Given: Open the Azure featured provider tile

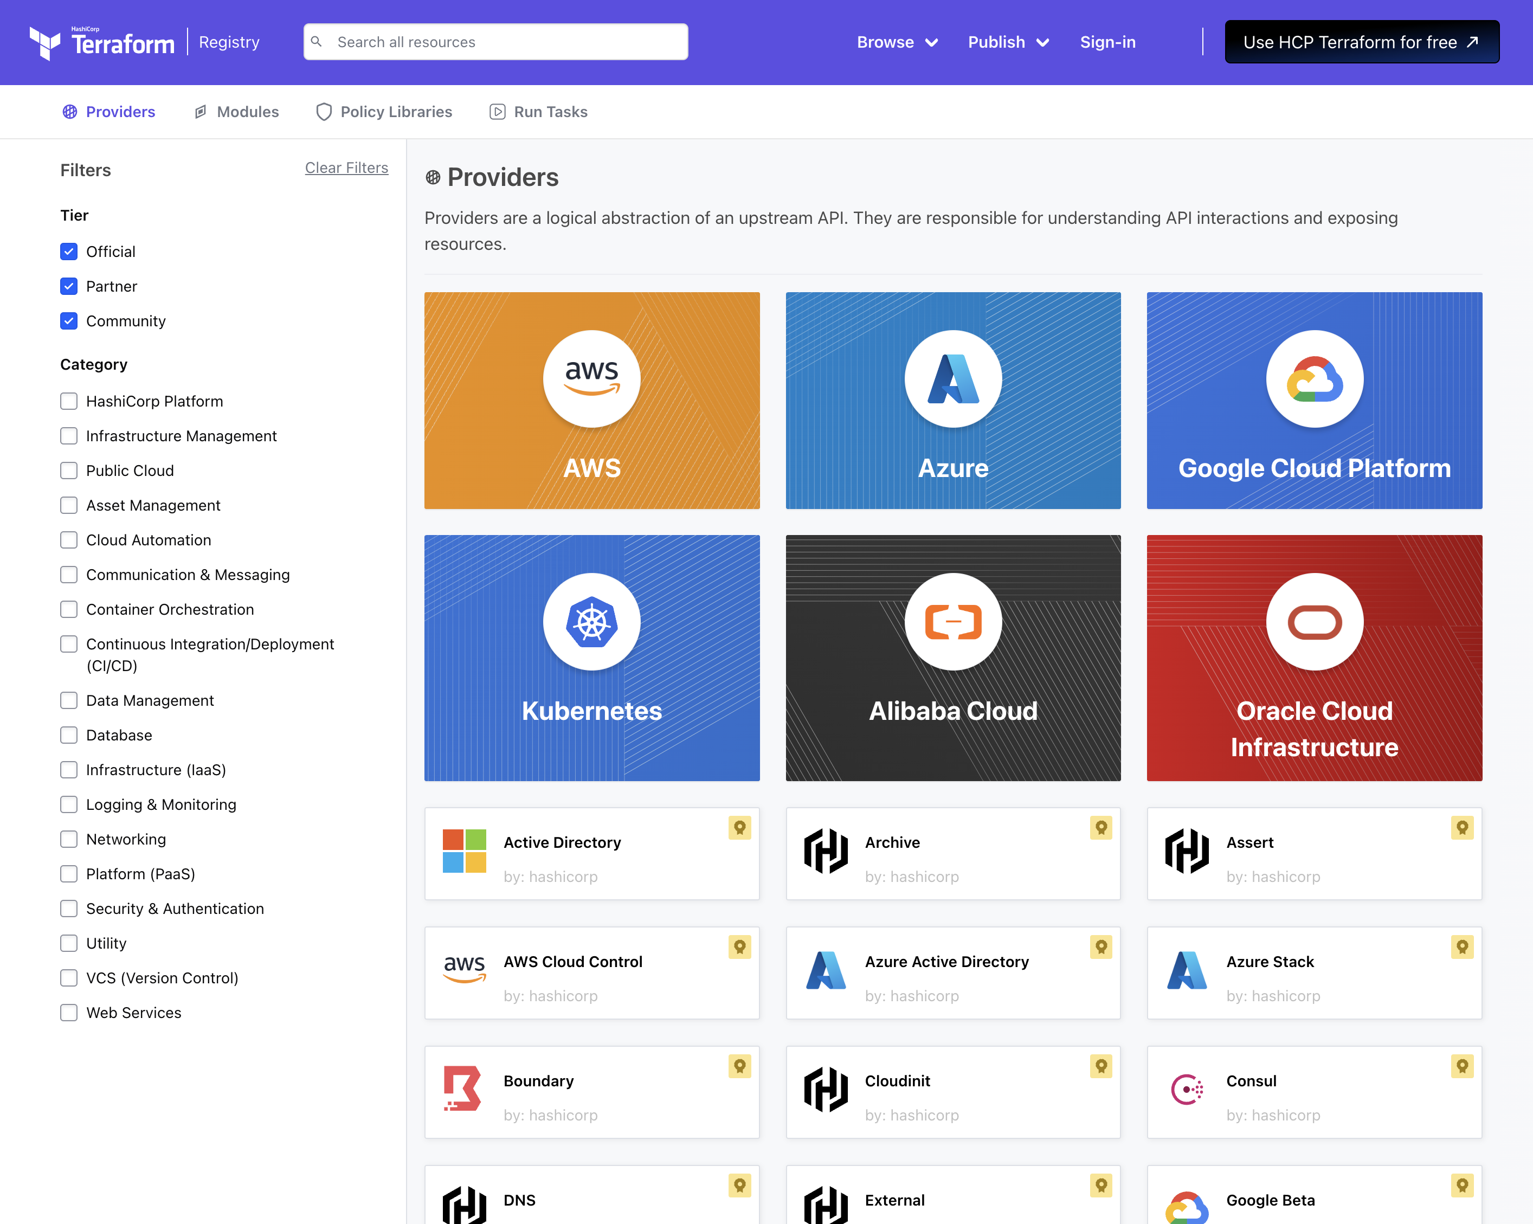Looking at the screenshot, I should click(x=953, y=401).
